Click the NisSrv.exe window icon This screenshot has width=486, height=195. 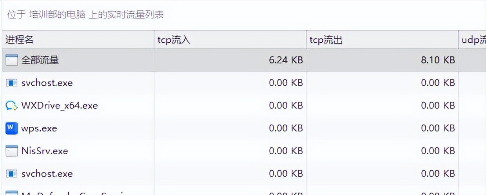pos(11,151)
